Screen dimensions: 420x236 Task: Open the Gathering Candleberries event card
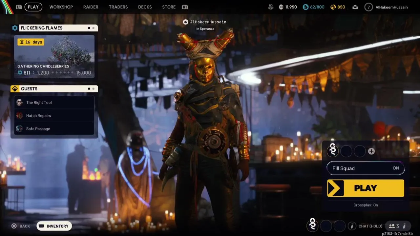coord(54,57)
